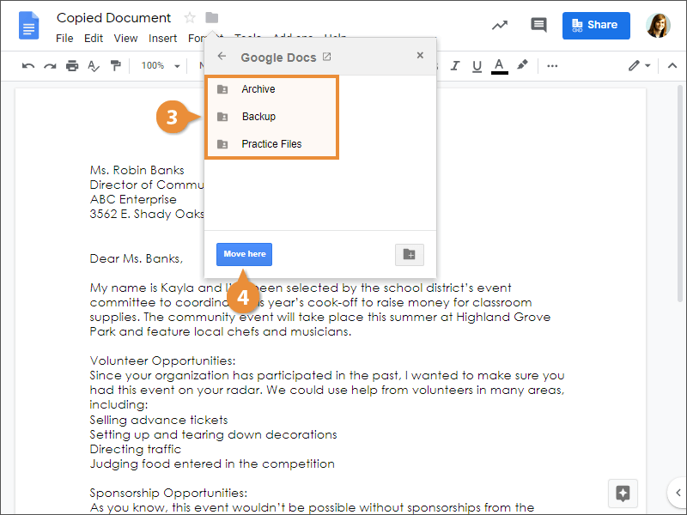Image resolution: width=687 pixels, height=515 pixels.
Task: Click the 'Selling advance tickets' line
Action: point(159,420)
